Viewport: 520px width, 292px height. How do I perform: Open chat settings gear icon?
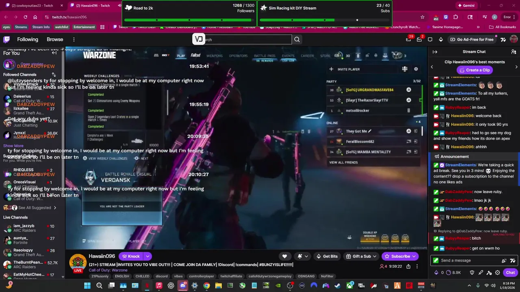(x=498, y=273)
